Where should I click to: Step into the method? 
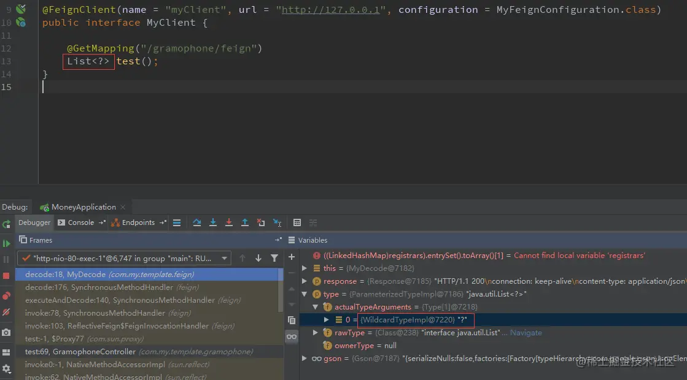213,223
